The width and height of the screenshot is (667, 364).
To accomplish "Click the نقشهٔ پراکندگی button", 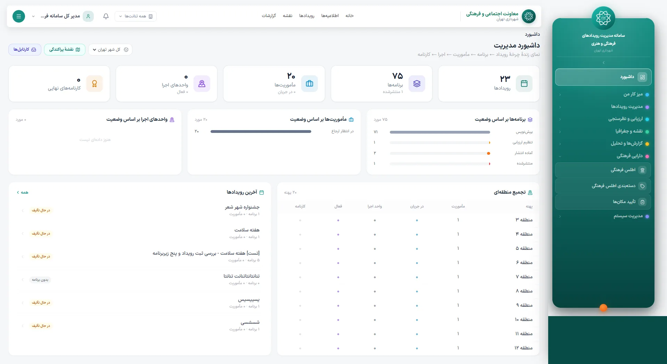I will point(65,50).
